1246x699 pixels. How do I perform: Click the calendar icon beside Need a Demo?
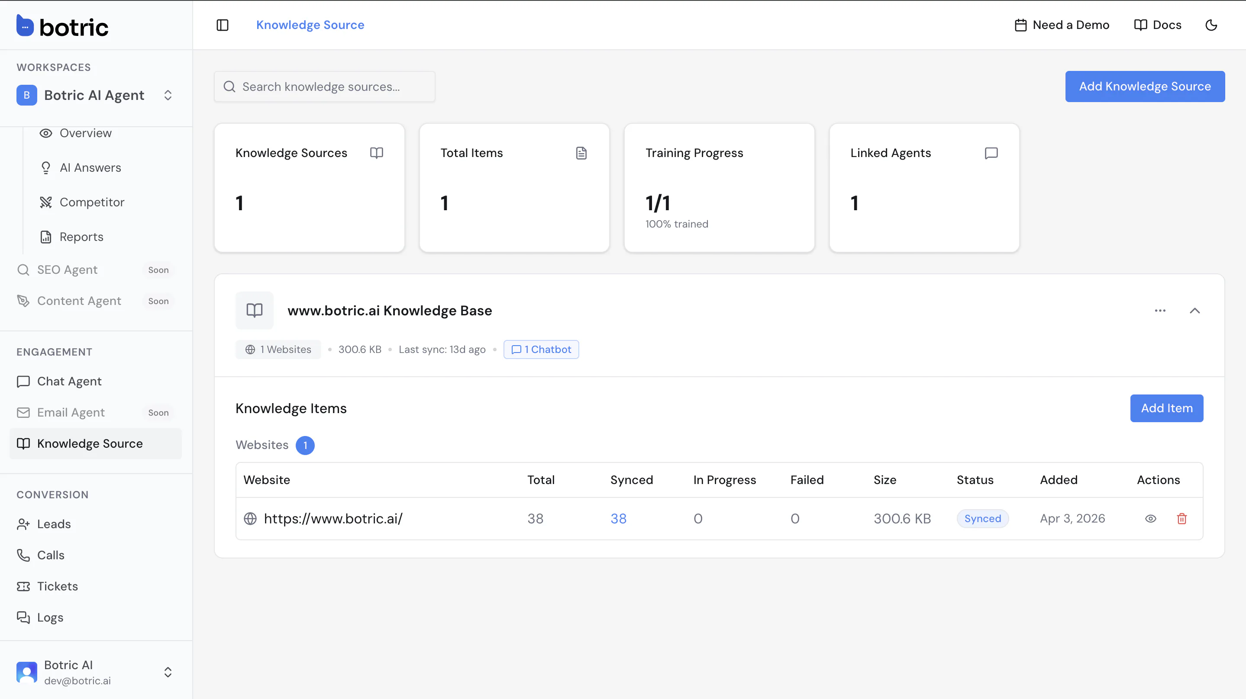tap(1020, 25)
